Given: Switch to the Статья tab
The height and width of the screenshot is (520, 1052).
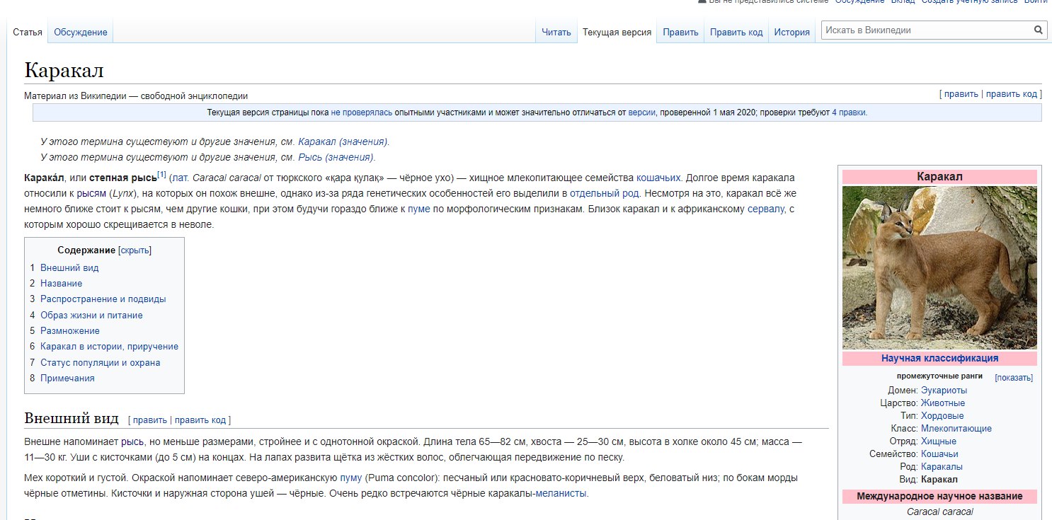Looking at the screenshot, I should 28,33.
